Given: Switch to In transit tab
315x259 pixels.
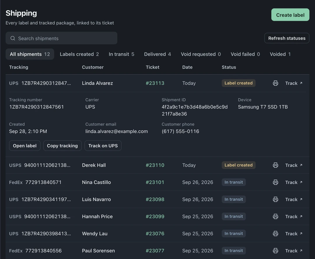Looking at the screenshot, I should click(121, 54).
